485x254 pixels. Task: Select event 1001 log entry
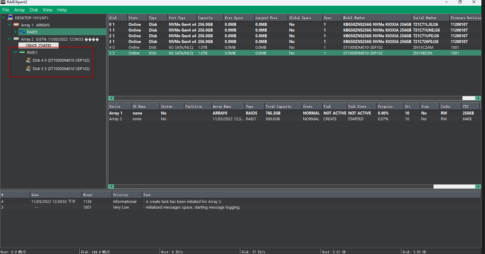click(x=240, y=207)
